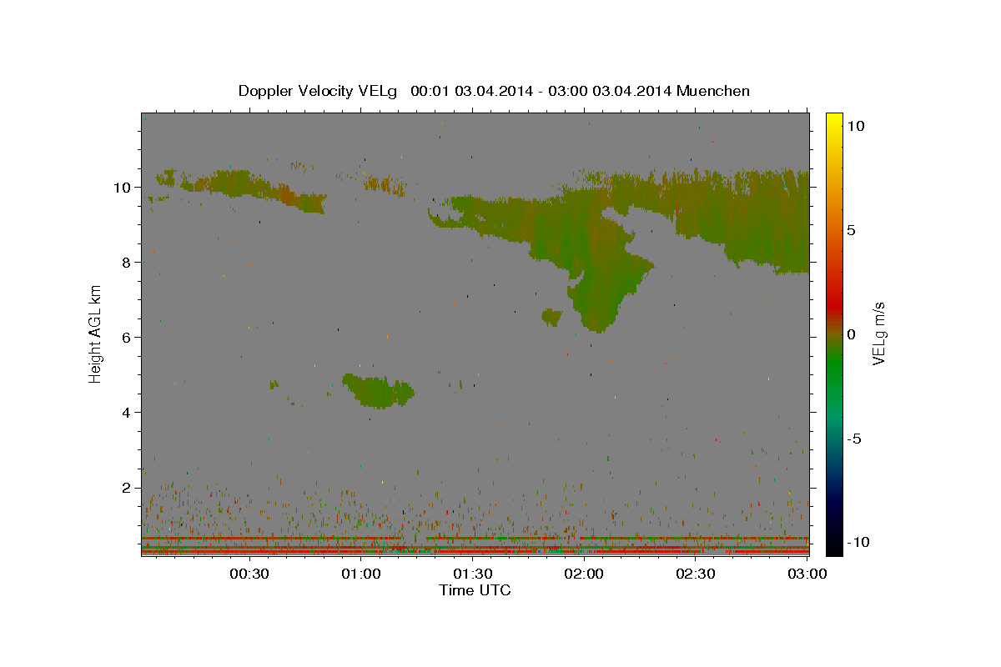Click the plot title 'Doppler Velocity VELg'
Screen dimensions: 1001x667
tap(319, 91)
